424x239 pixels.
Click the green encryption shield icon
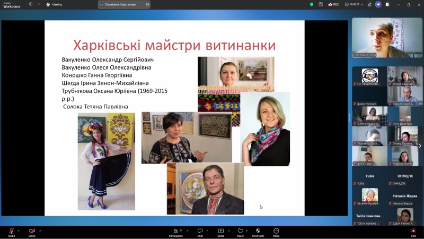pos(312,4)
